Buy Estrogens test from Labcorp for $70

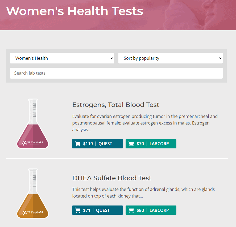coord(151,144)
